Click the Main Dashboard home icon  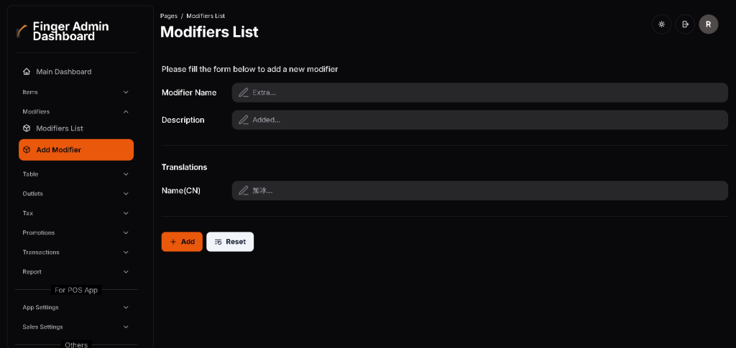[27, 72]
